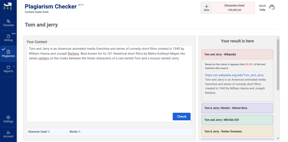Screen dimensions: 288x142
Task: Click the 90.50% match percentage
Action: tap(249, 64)
